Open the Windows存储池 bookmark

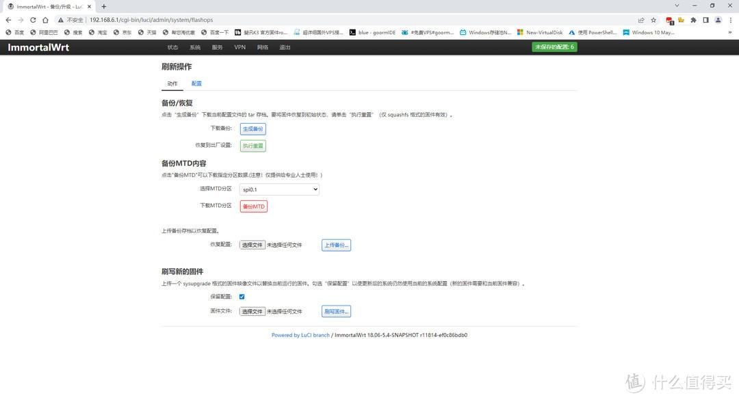click(x=485, y=33)
